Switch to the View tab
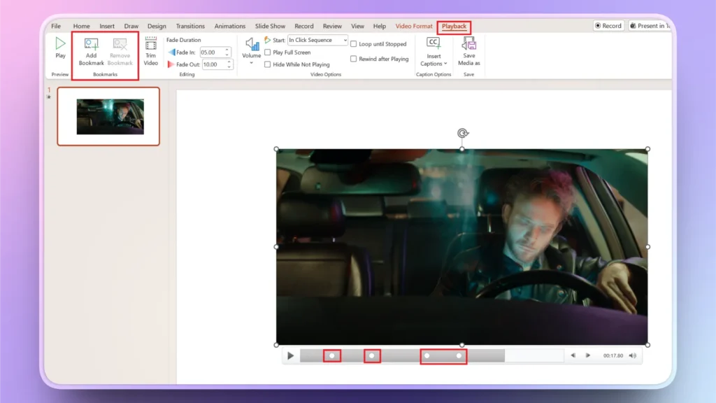 (x=357, y=26)
